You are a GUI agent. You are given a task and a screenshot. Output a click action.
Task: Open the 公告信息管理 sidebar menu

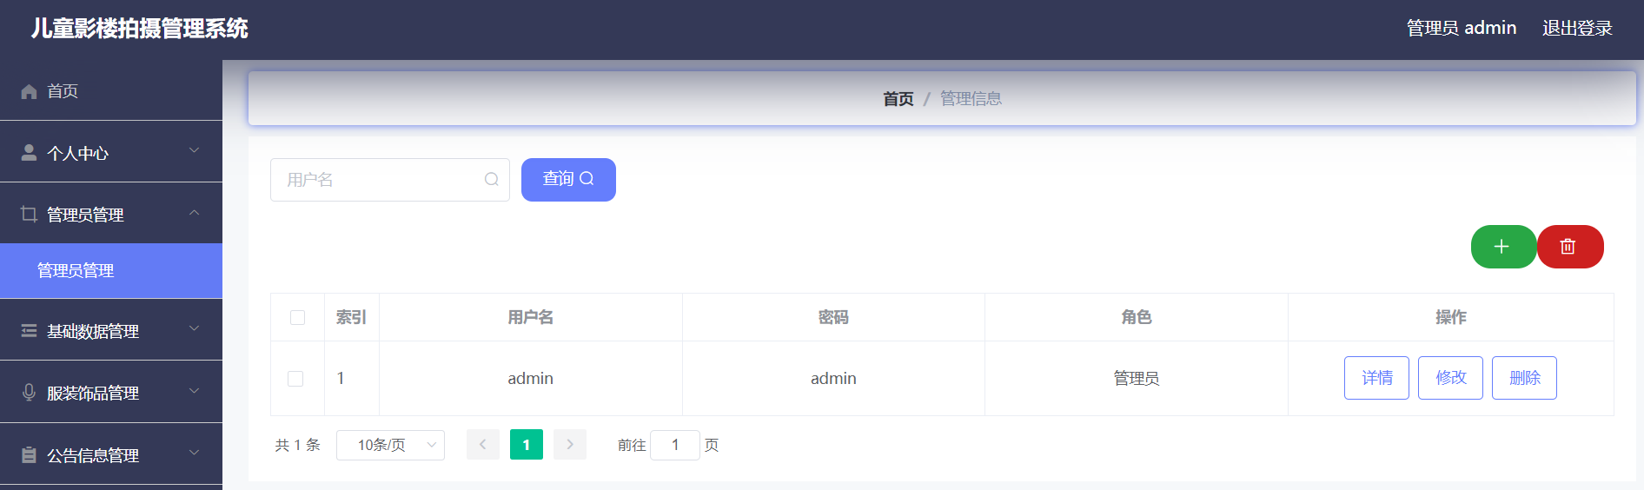[111, 454]
